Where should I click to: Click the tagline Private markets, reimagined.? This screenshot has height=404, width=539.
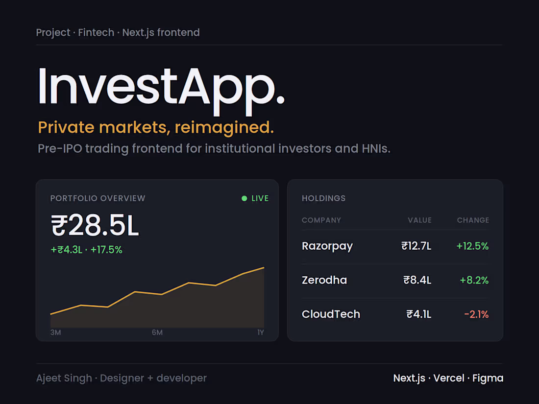coord(156,127)
